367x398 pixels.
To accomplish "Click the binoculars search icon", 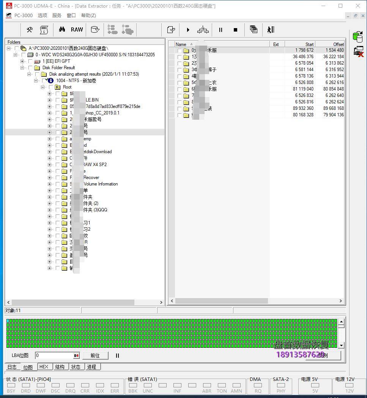I will (x=62, y=30).
